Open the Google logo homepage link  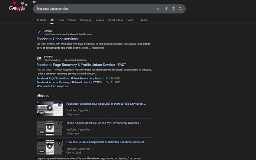tap(17, 8)
